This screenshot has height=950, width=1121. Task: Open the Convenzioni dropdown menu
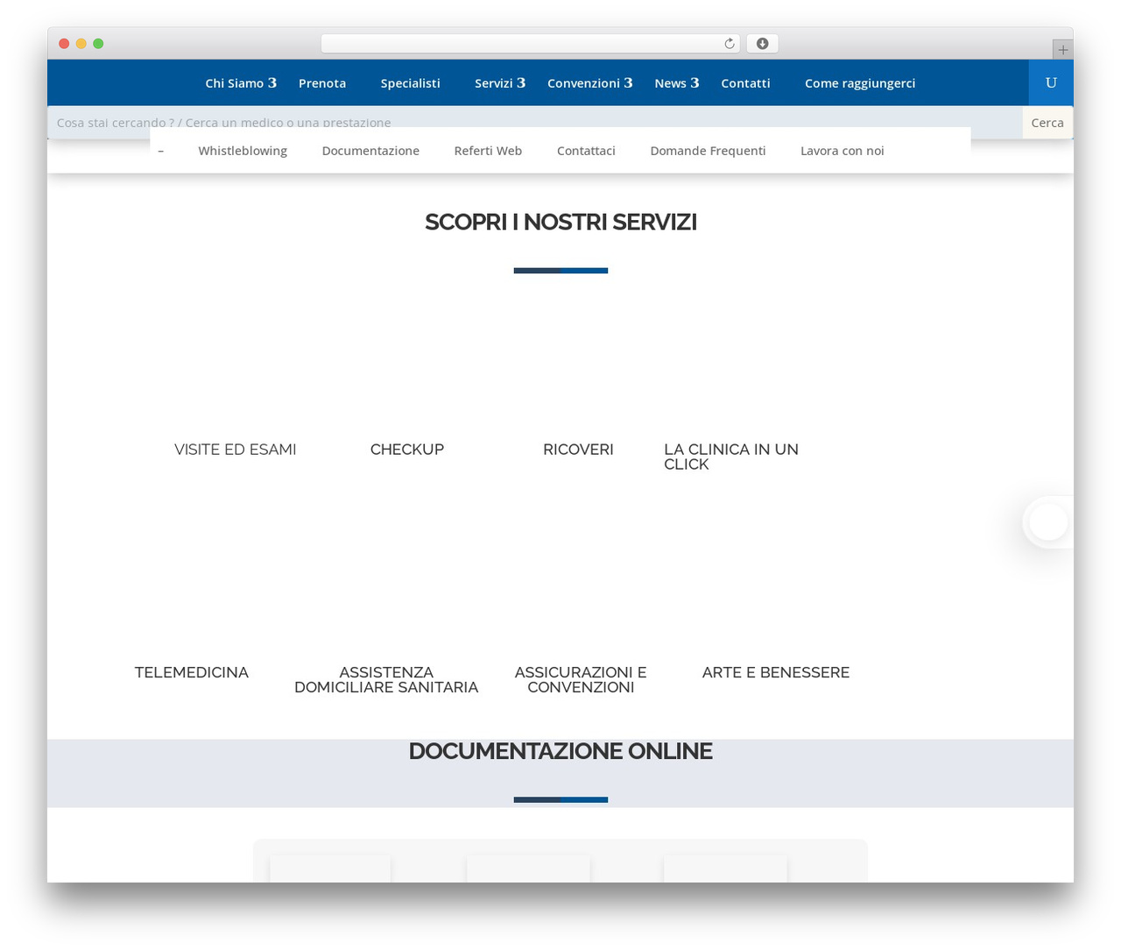pyautogui.click(x=590, y=83)
